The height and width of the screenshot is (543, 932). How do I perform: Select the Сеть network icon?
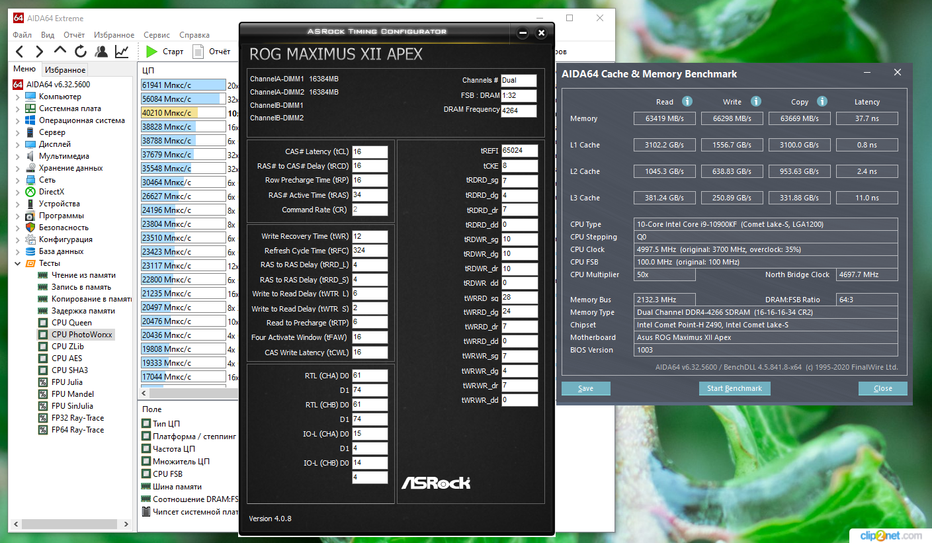point(30,180)
